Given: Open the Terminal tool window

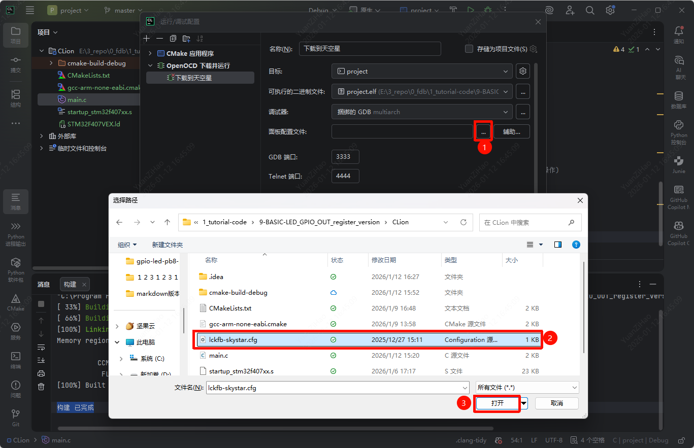Looking at the screenshot, I should (16, 359).
